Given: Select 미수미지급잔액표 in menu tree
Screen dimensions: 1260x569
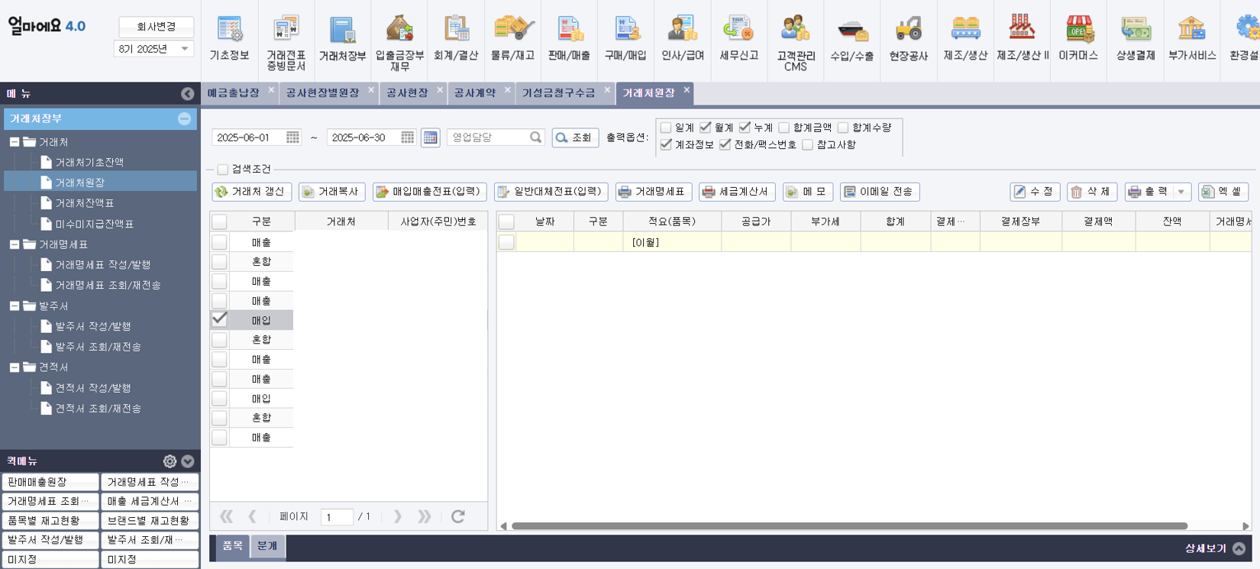Looking at the screenshot, I should pos(95,224).
